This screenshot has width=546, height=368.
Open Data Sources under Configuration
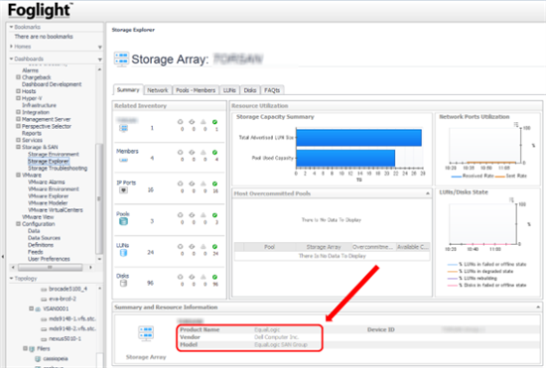point(45,238)
